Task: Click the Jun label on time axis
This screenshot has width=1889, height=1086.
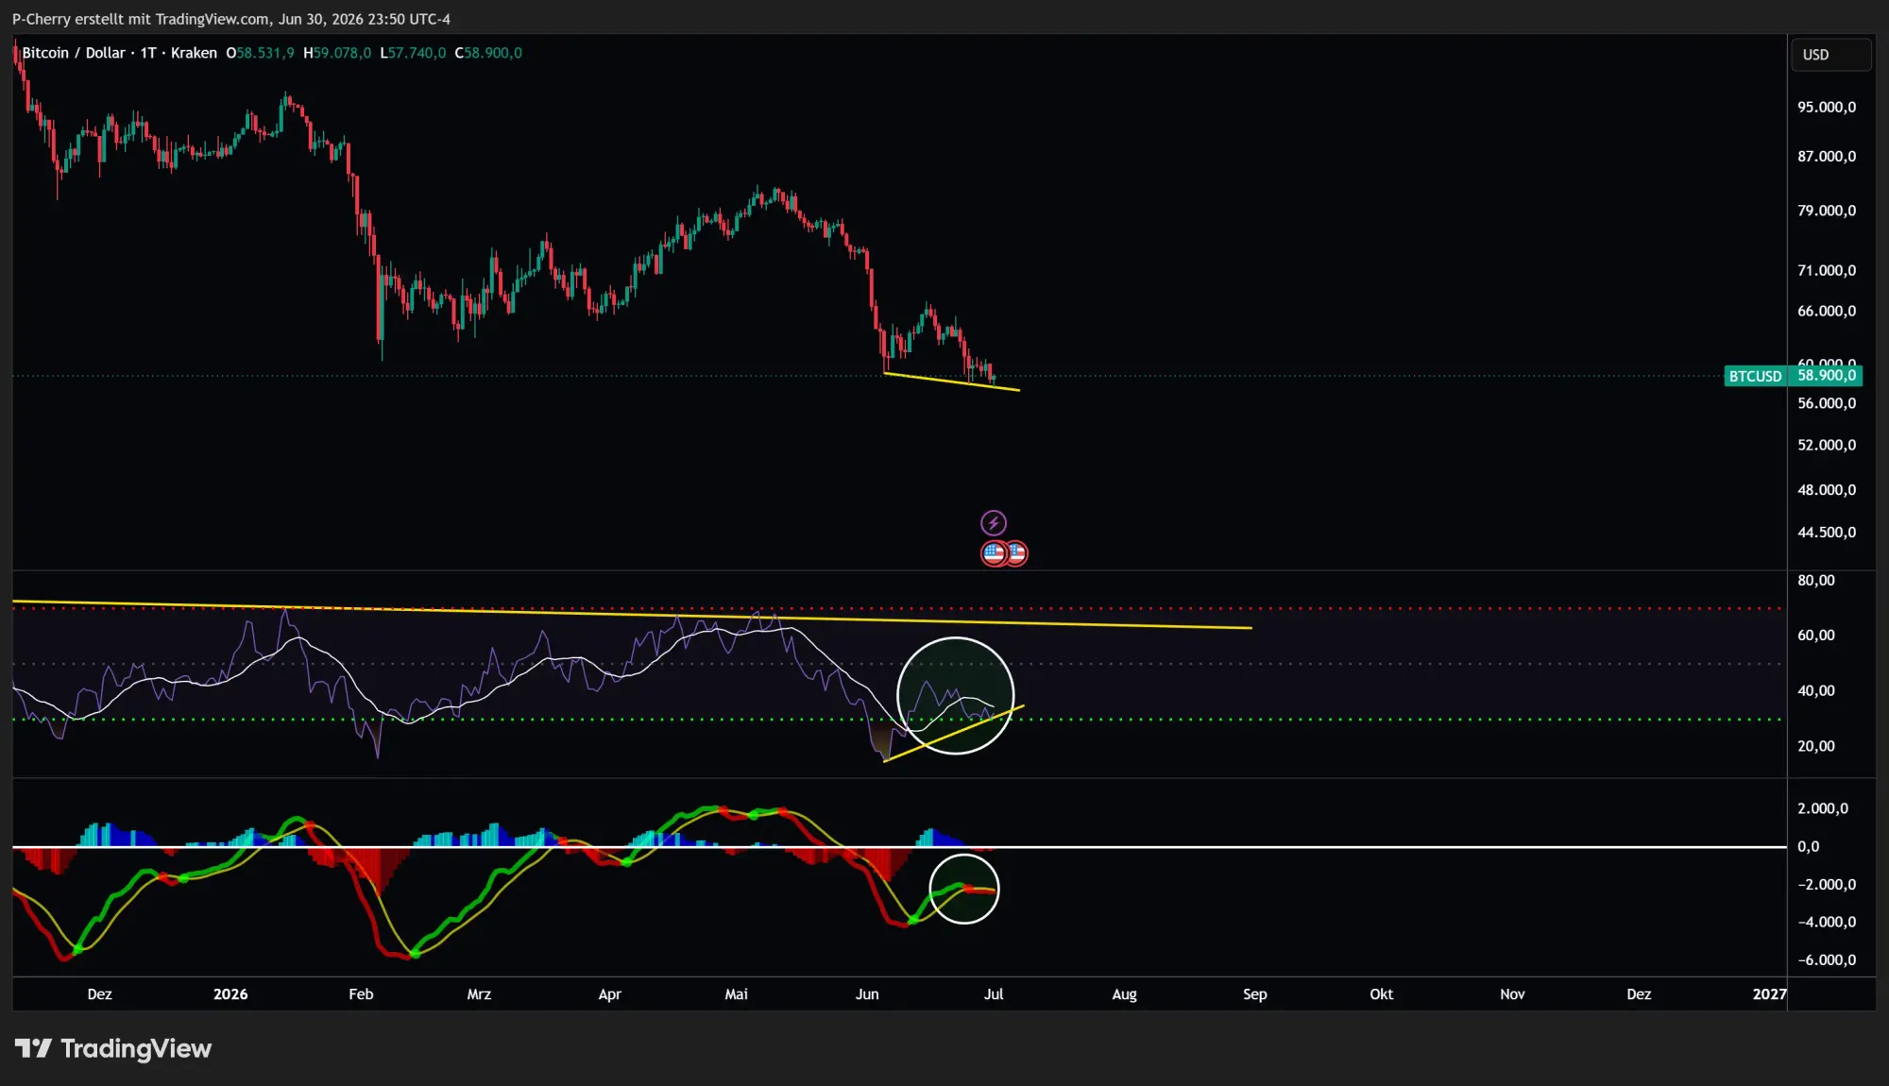Action: (x=867, y=994)
